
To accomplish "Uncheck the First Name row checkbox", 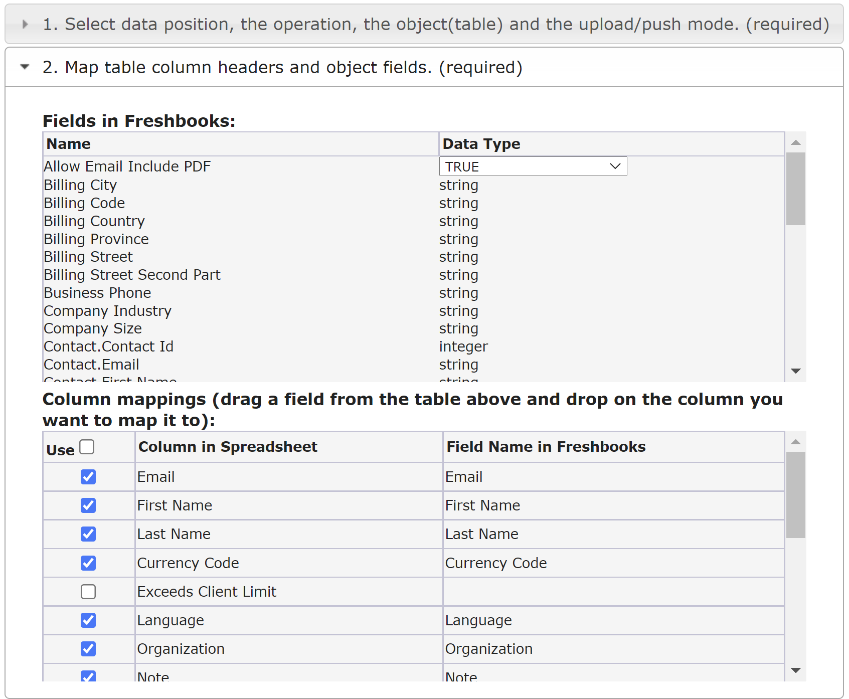I will [x=88, y=505].
